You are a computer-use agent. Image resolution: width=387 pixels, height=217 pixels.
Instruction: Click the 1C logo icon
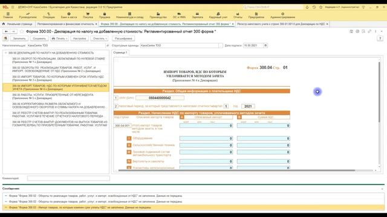coord(5,7)
